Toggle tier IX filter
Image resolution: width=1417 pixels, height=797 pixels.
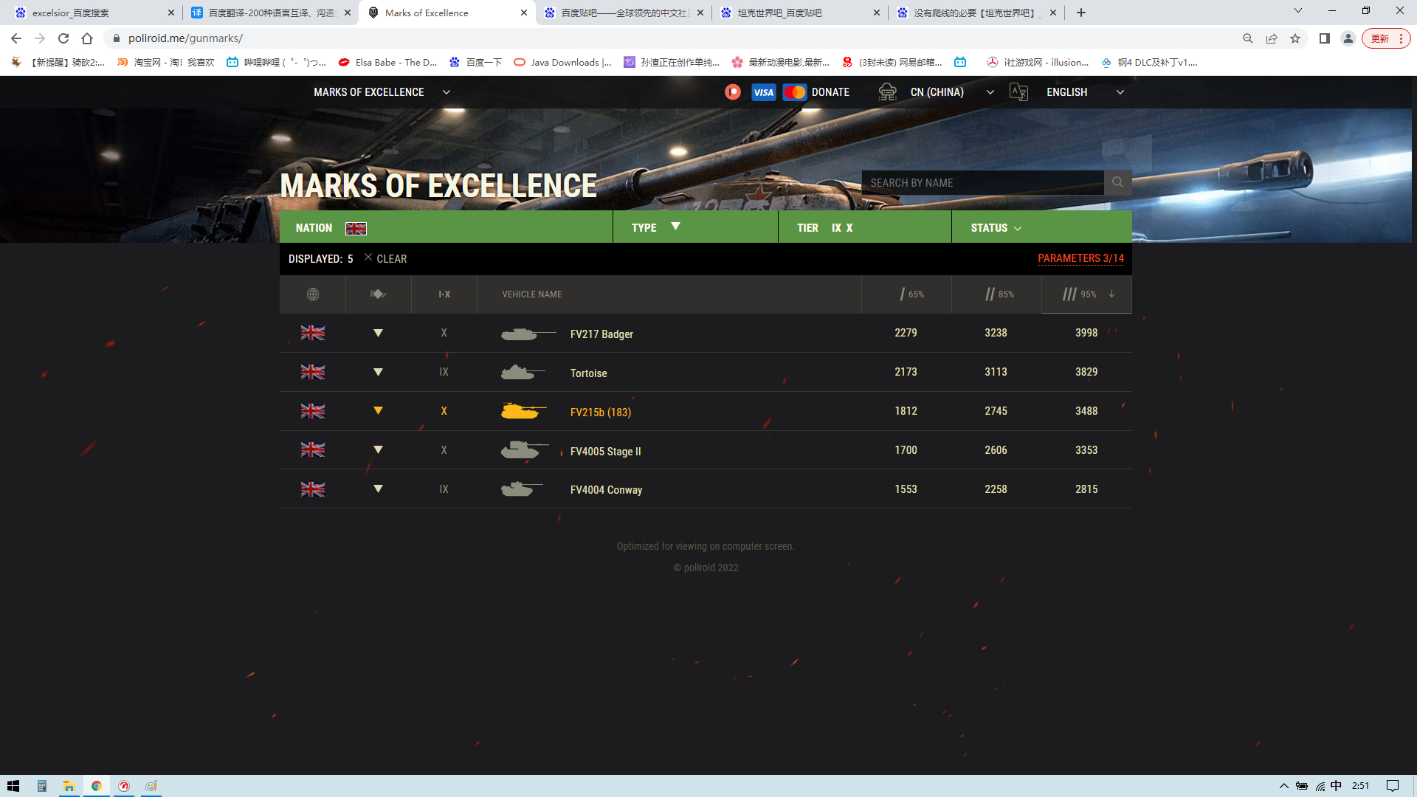point(836,228)
